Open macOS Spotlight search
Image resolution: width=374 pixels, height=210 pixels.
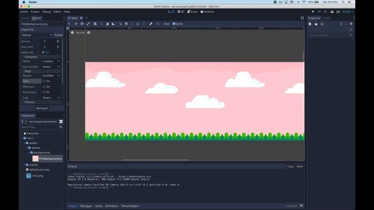(x=343, y=2)
